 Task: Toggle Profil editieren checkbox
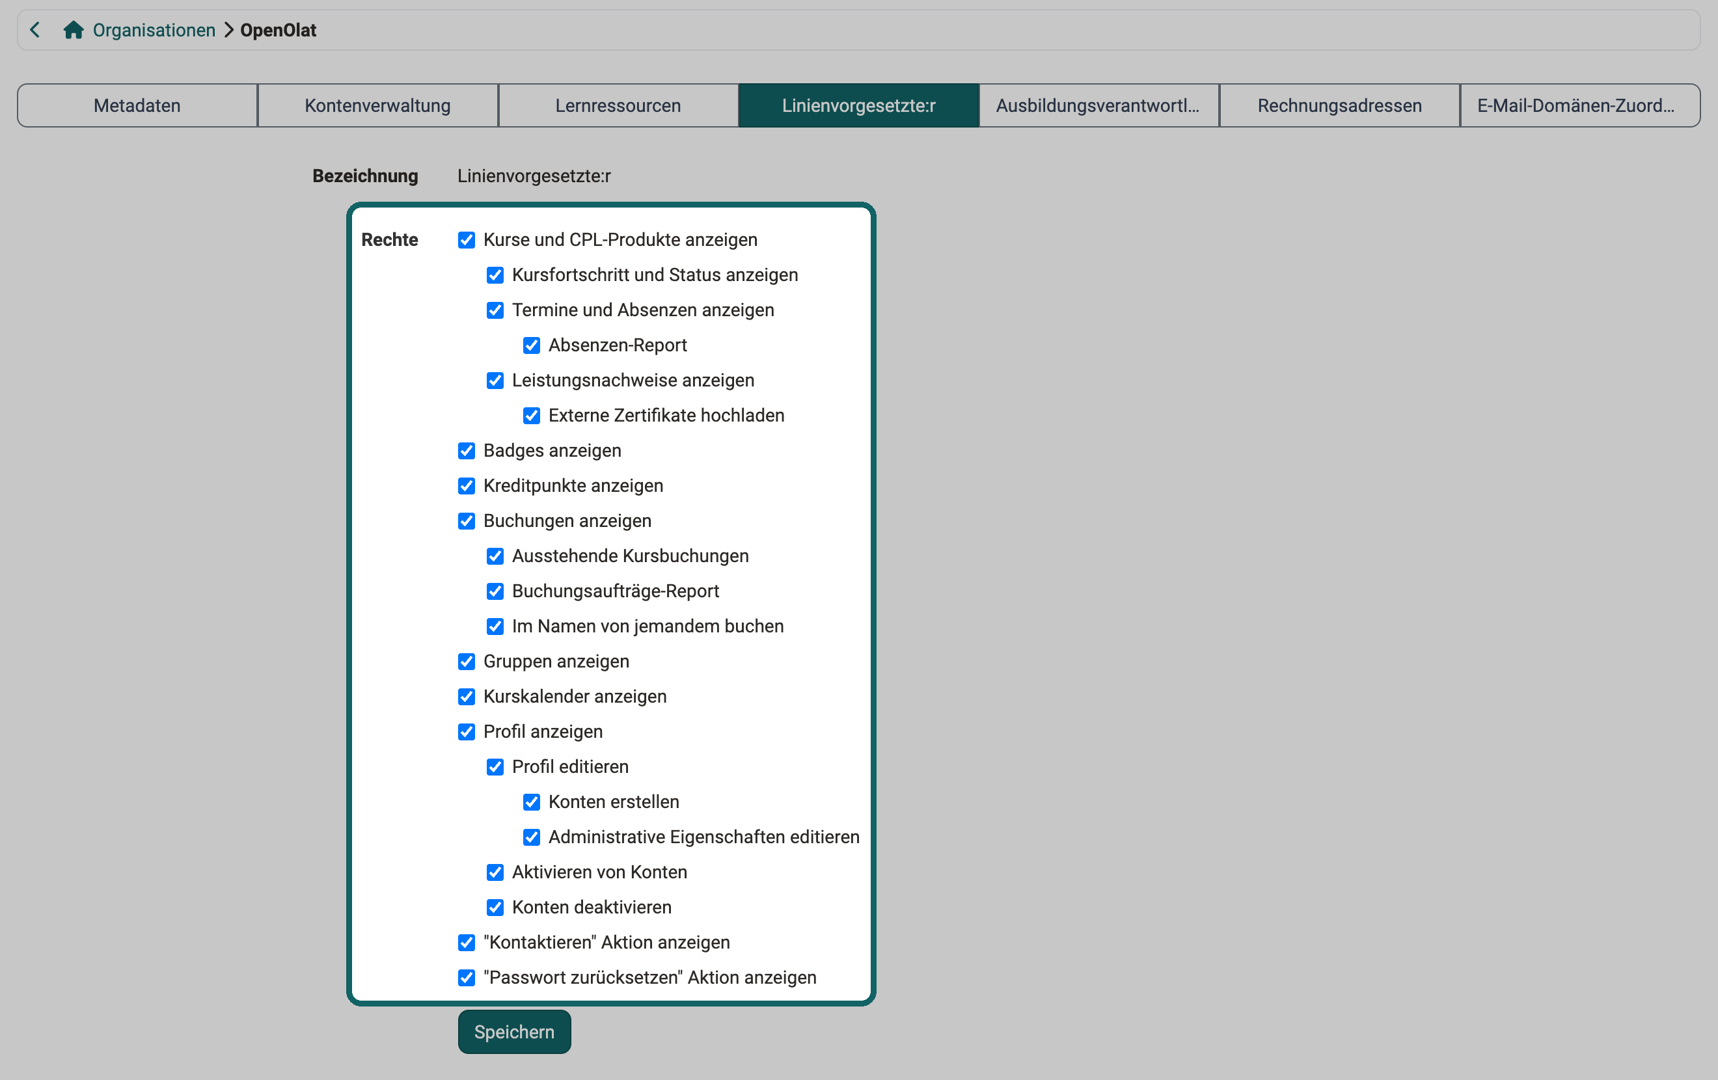pos(495,767)
